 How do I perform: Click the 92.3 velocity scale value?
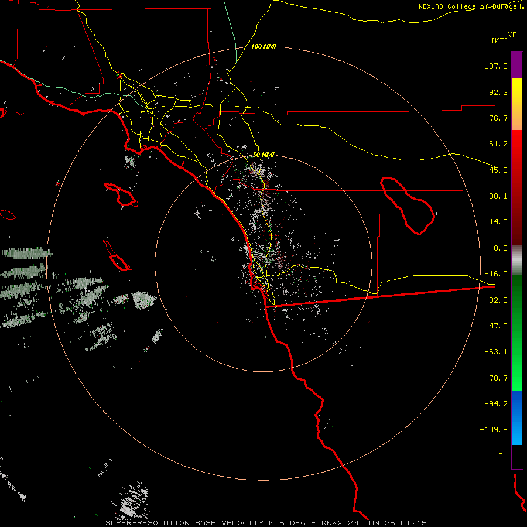498,92
